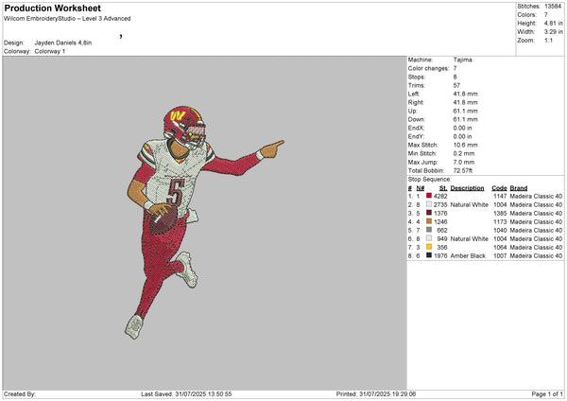Click thread code '1147' in stop 1

tap(500, 196)
